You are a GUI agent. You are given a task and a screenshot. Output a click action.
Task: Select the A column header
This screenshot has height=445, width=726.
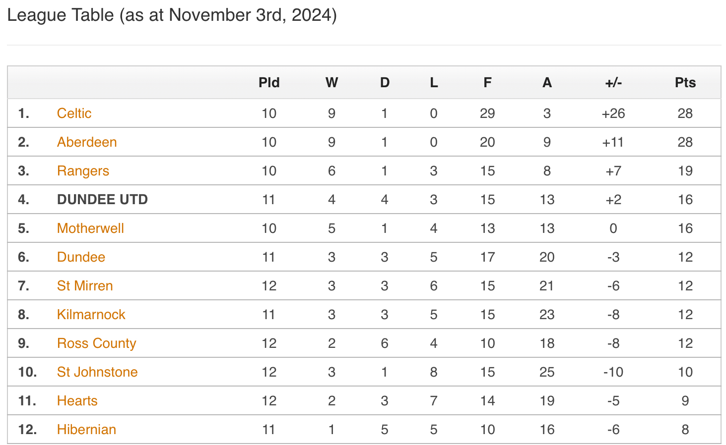[547, 83]
